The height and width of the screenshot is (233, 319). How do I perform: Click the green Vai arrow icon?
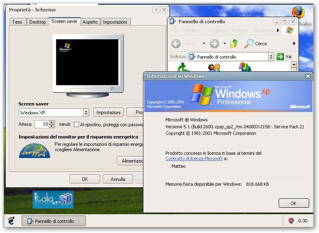280,57
